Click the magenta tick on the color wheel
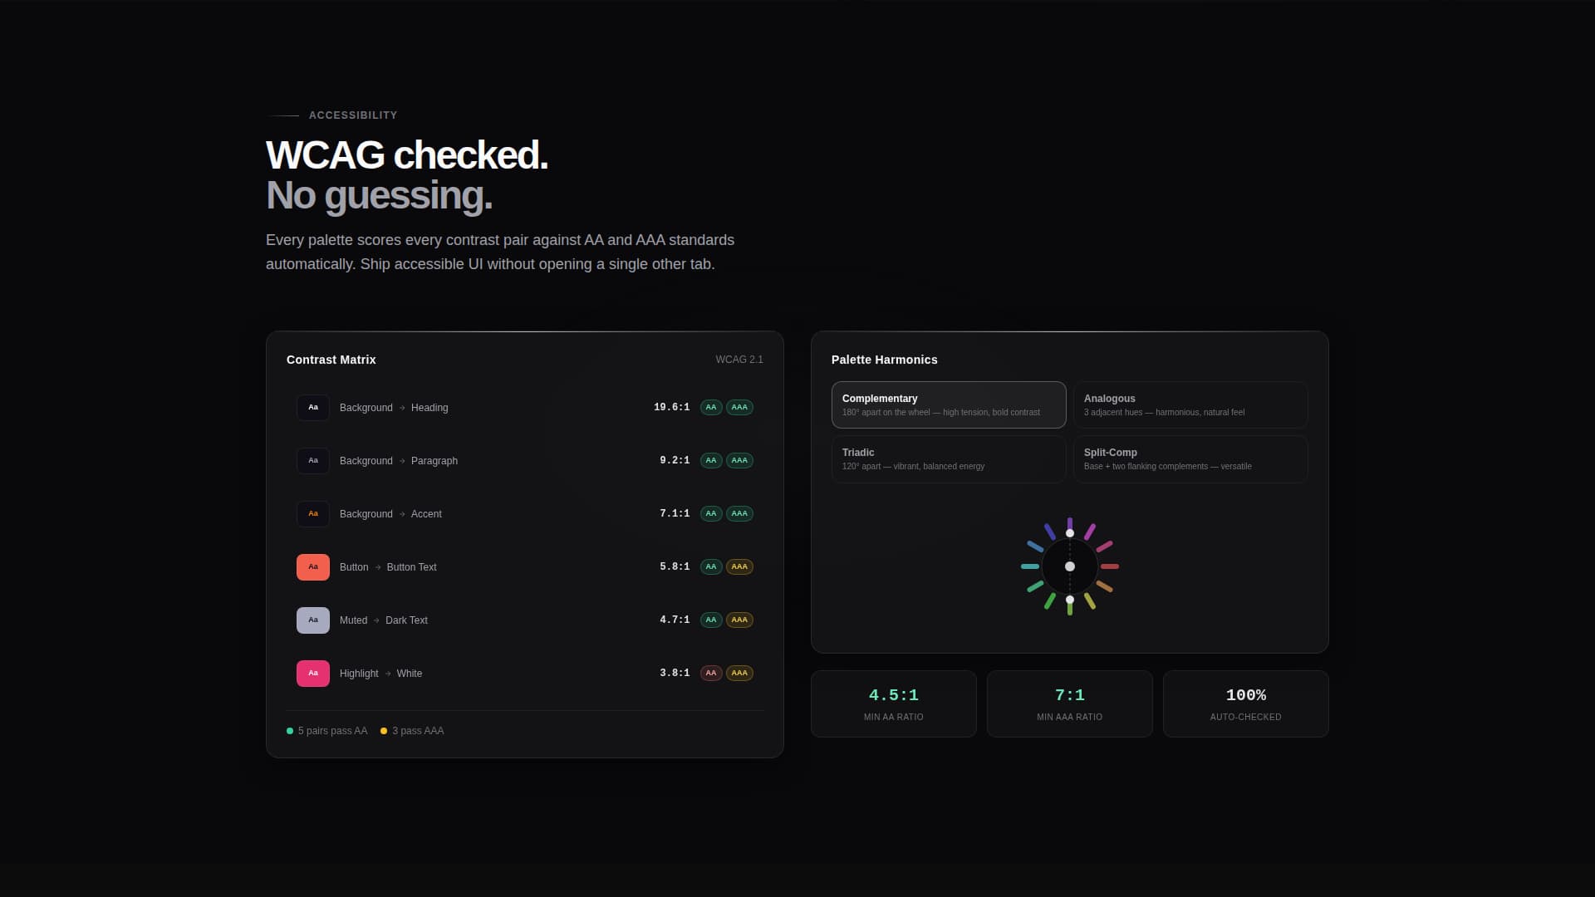The height and width of the screenshot is (897, 1595). click(x=1090, y=532)
